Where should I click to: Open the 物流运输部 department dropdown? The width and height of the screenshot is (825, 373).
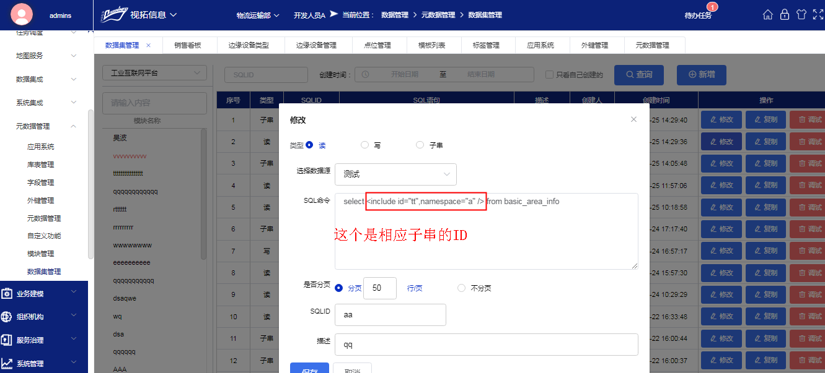point(258,15)
